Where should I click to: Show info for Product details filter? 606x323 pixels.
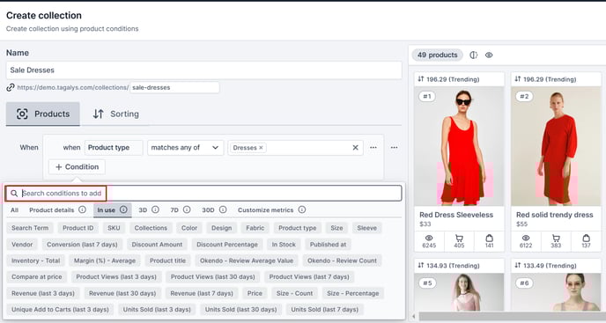tap(82, 209)
